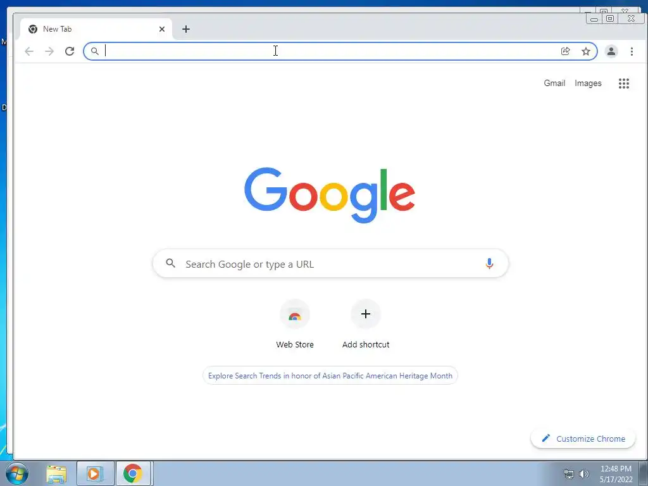This screenshot has width=648, height=486.
Task: Open the Windows Start menu
Action: point(17,473)
